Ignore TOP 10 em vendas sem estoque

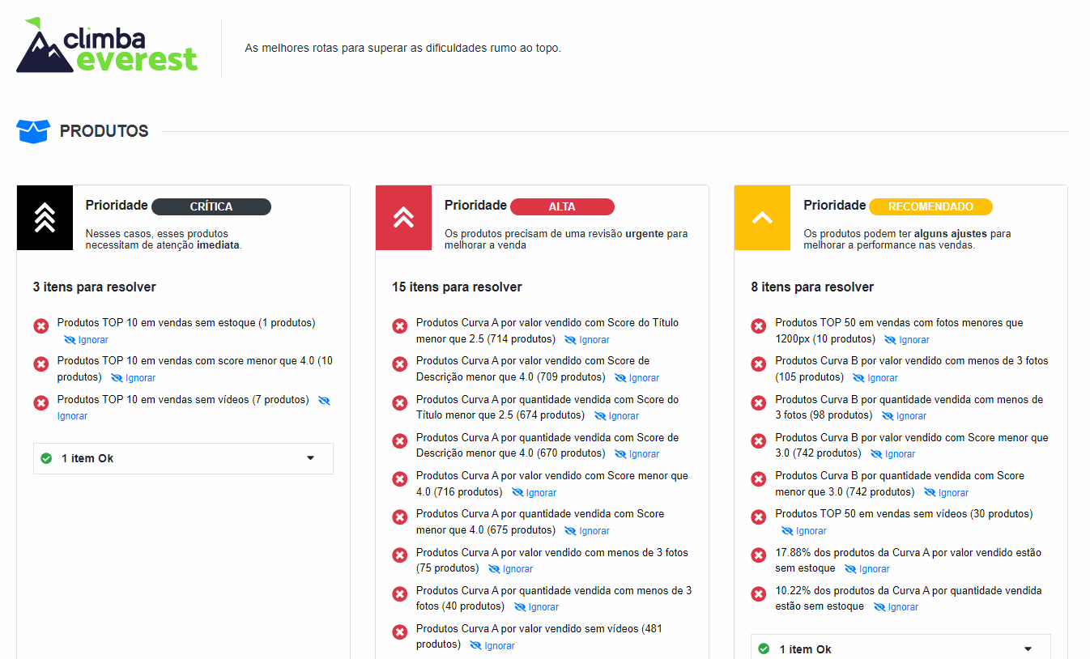pos(86,340)
